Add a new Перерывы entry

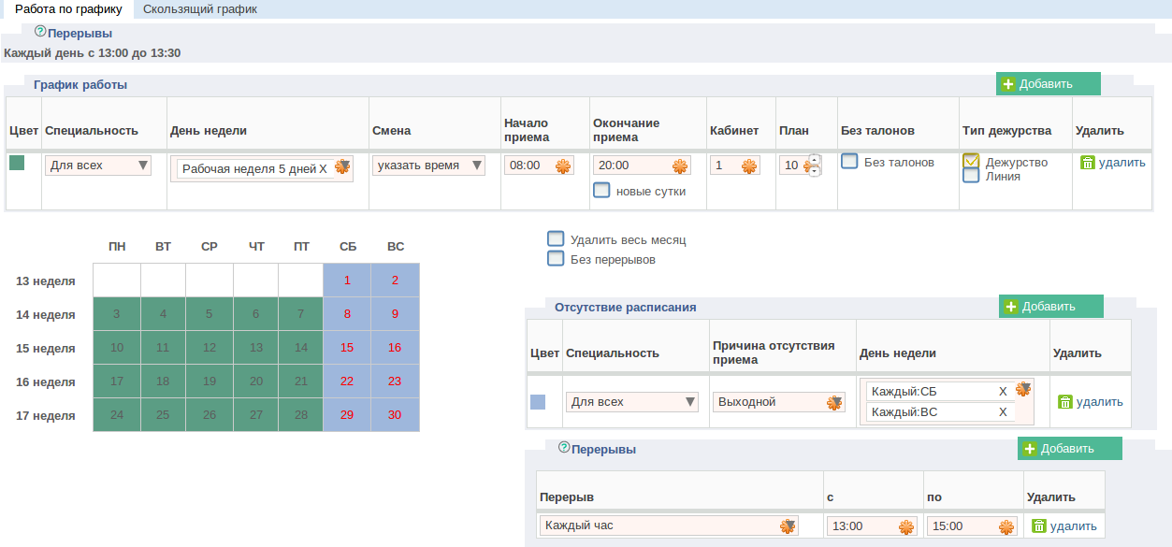[x=1070, y=449]
